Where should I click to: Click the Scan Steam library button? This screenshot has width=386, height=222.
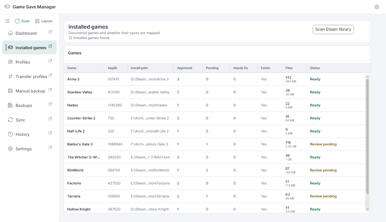click(x=333, y=29)
